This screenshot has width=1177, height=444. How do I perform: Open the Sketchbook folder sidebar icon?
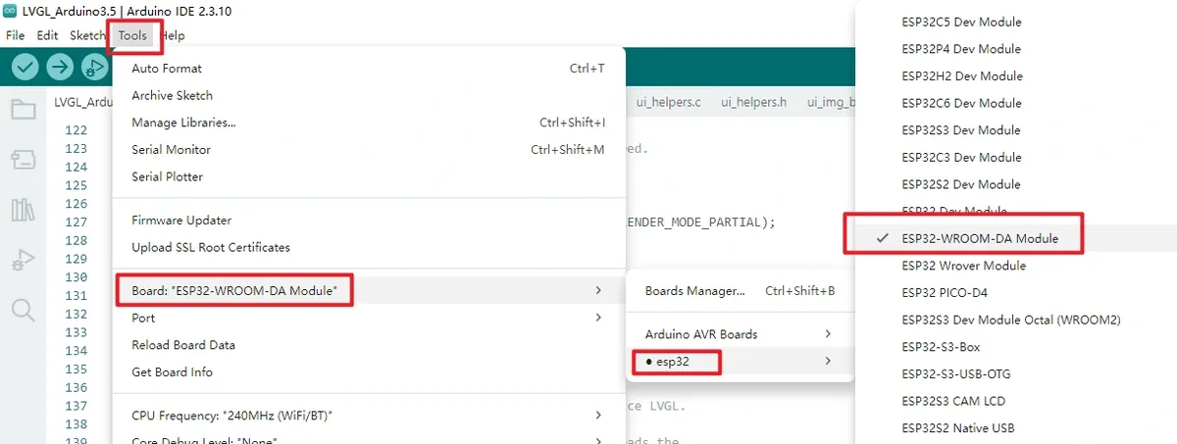23,109
